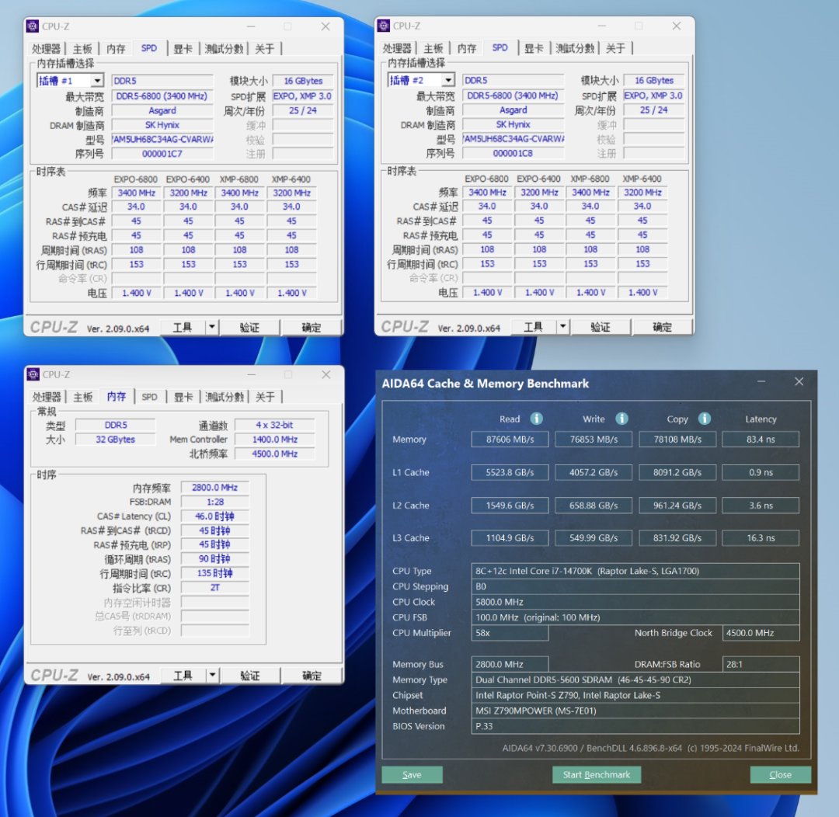This screenshot has height=817, width=839.
Task: Select Memory Latency value 83.4 ns
Action: click(x=761, y=440)
